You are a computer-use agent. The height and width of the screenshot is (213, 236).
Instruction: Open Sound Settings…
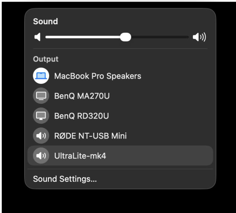point(65,179)
